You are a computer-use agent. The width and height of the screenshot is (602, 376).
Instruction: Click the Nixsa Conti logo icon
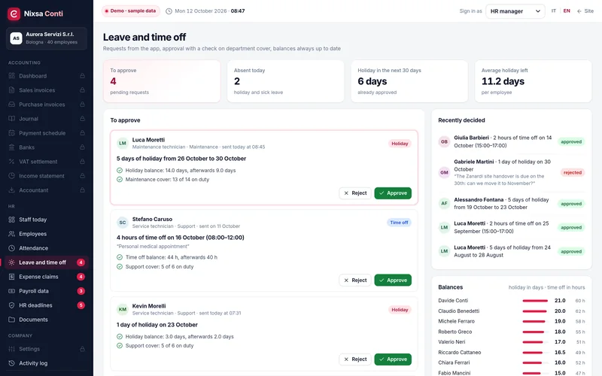(x=14, y=14)
